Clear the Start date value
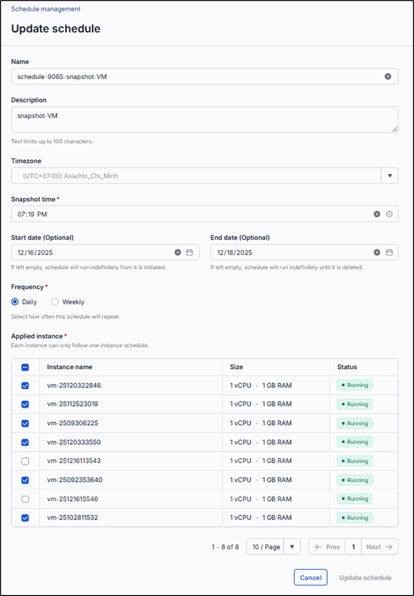Viewport: 414px width, 596px height. [x=177, y=252]
